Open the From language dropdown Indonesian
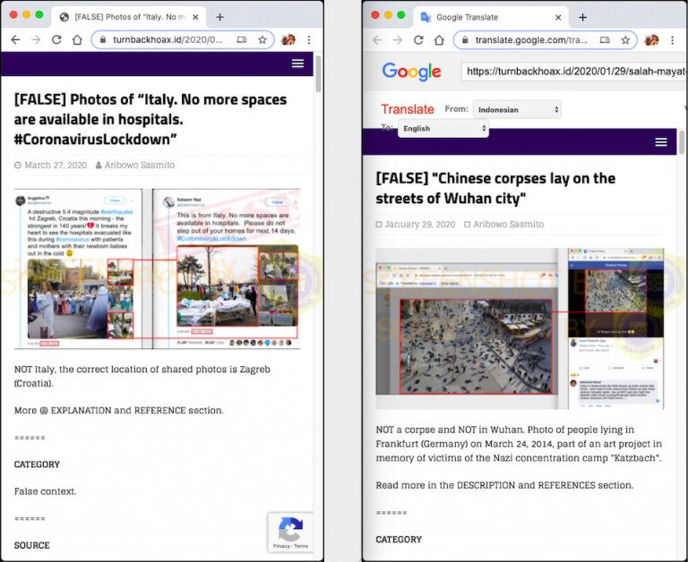Viewport: 688px width, 562px height. [517, 109]
